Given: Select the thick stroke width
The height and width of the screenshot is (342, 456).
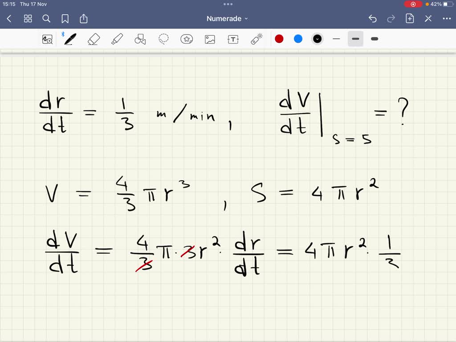Looking at the screenshot, I should coord(374,39).
